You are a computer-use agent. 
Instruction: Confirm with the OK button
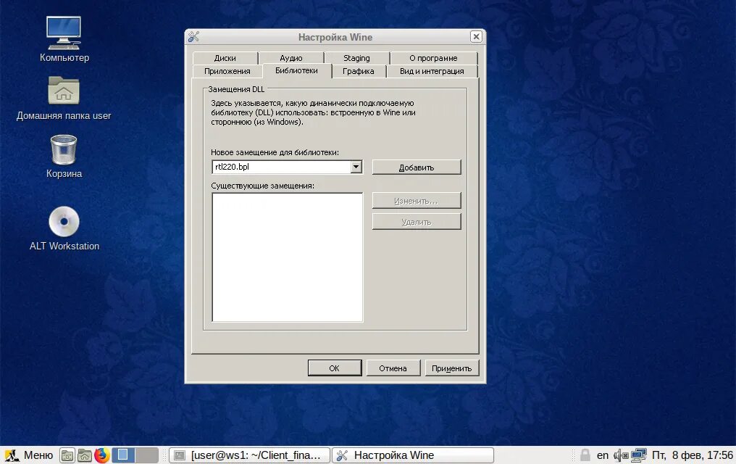[x=334, y=368]
